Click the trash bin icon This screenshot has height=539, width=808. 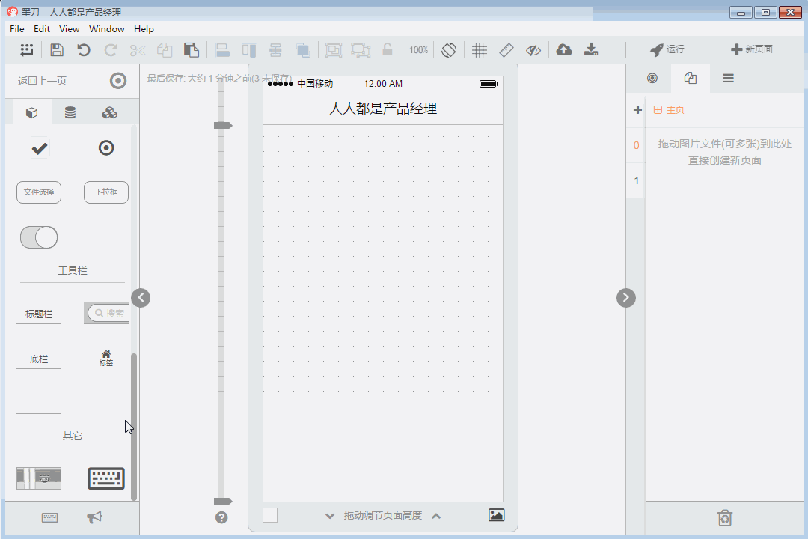[x=724, y=517]
